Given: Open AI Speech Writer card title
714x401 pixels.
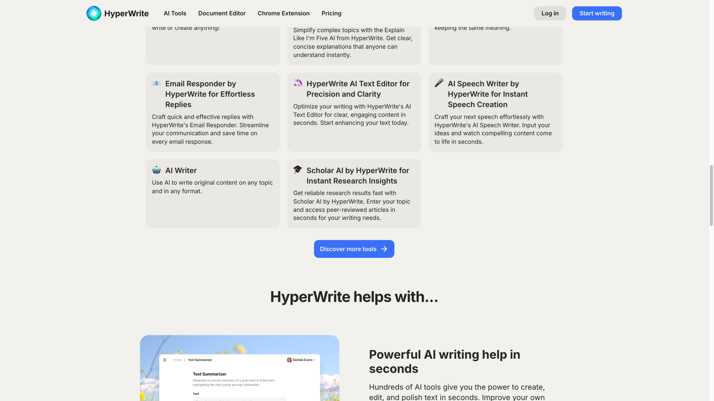Looking at the screenshot, I should pos(488,94).
